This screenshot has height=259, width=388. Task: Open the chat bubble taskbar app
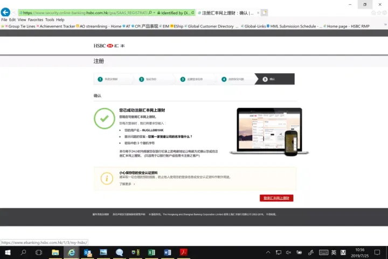tap(119, 253)
